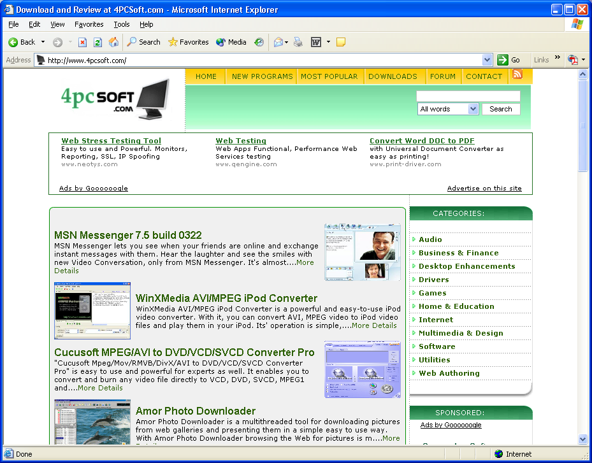
Task: Click DOWNLOADS nav tab
Action: coord(393,76)
